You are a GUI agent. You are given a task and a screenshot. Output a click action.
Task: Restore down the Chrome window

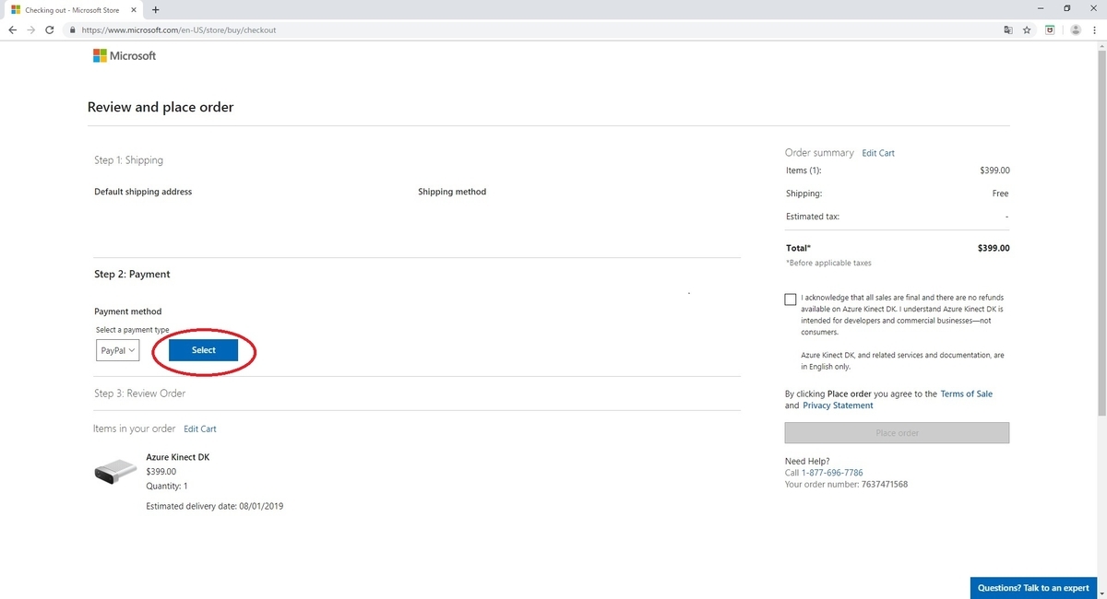tap(1066, 8)
